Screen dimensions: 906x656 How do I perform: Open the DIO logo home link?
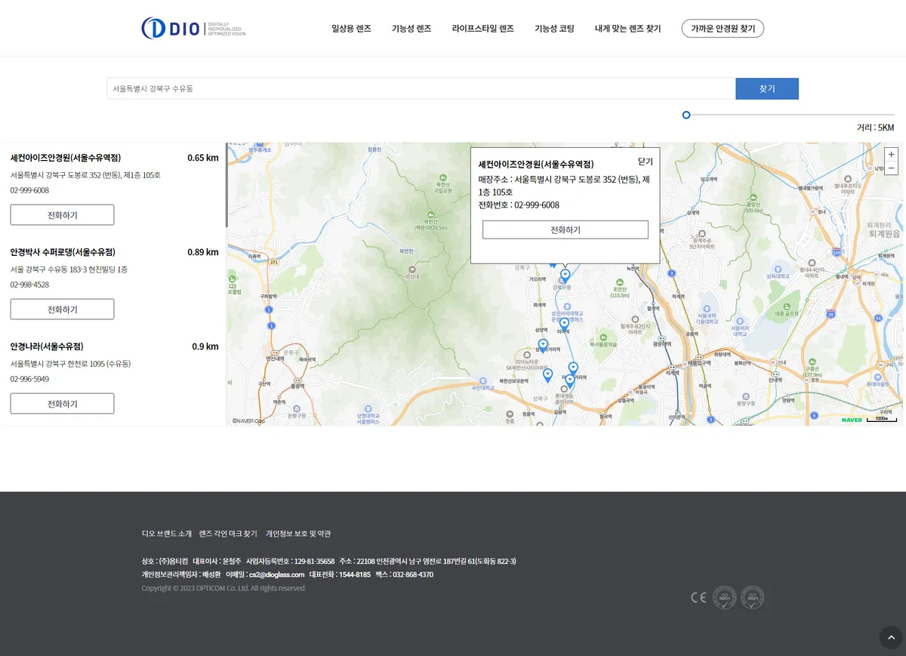click(x=193, y=29)
